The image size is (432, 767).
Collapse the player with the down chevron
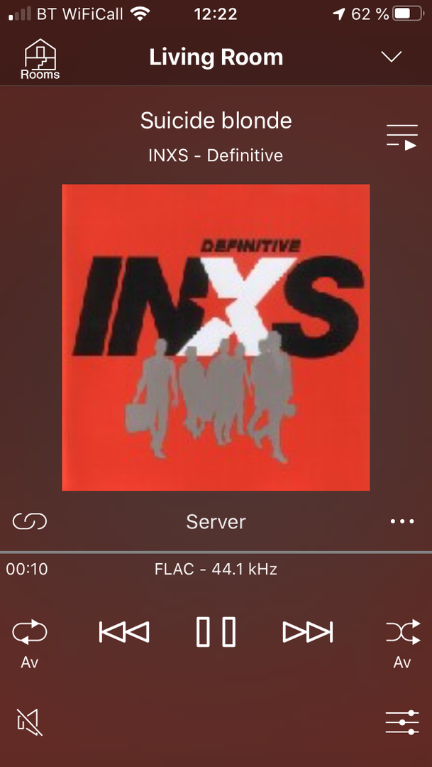392,57
